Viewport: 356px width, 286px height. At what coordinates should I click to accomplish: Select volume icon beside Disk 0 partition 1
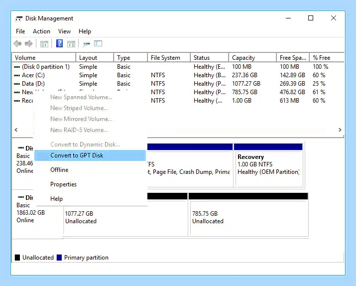click(x=17, y=67)
